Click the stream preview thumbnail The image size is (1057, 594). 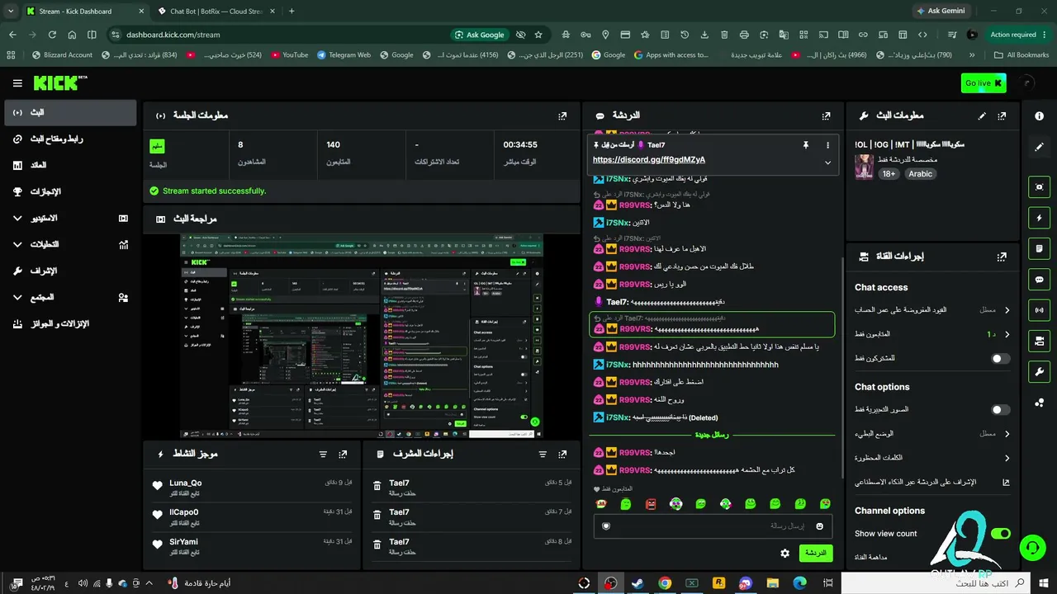[x=362, y=337]
